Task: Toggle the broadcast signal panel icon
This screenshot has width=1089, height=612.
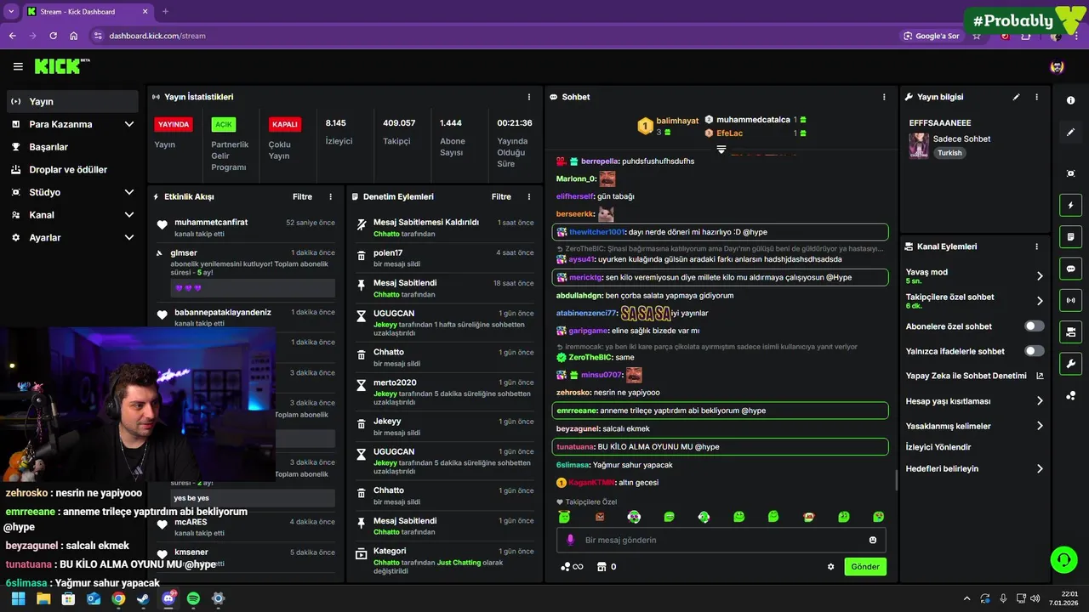Action: tap(1070, 300)
